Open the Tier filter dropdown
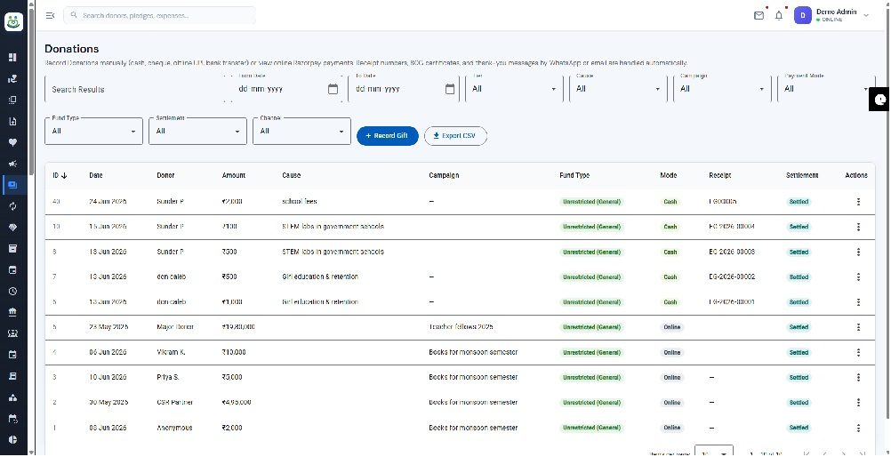891x457 pixels. [x=514, y=89]
